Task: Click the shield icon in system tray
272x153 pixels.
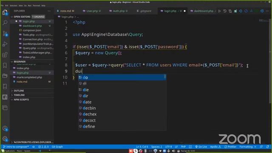Action: pos(155,151)
